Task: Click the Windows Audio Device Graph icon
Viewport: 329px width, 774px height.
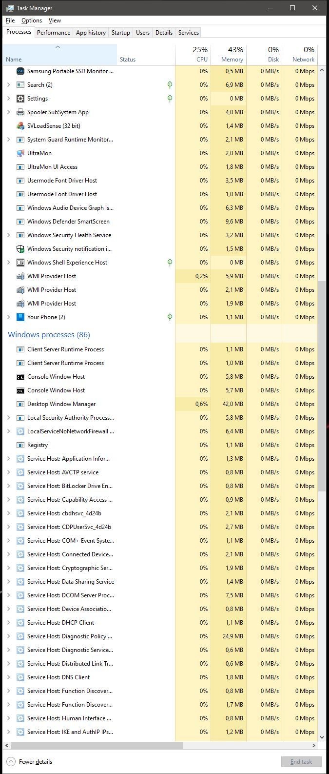Action: (x=20, y=207)
